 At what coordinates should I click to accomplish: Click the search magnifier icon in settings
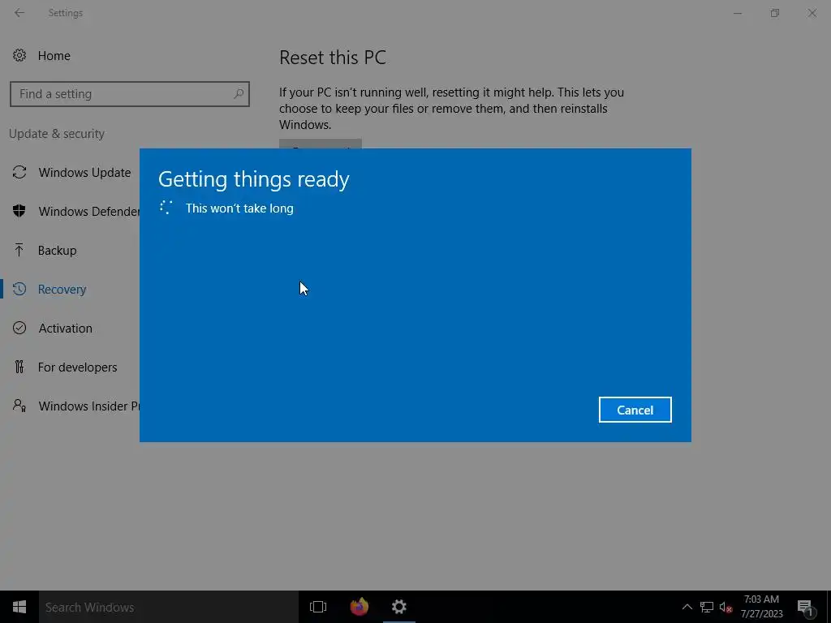[x=239, y=94]
